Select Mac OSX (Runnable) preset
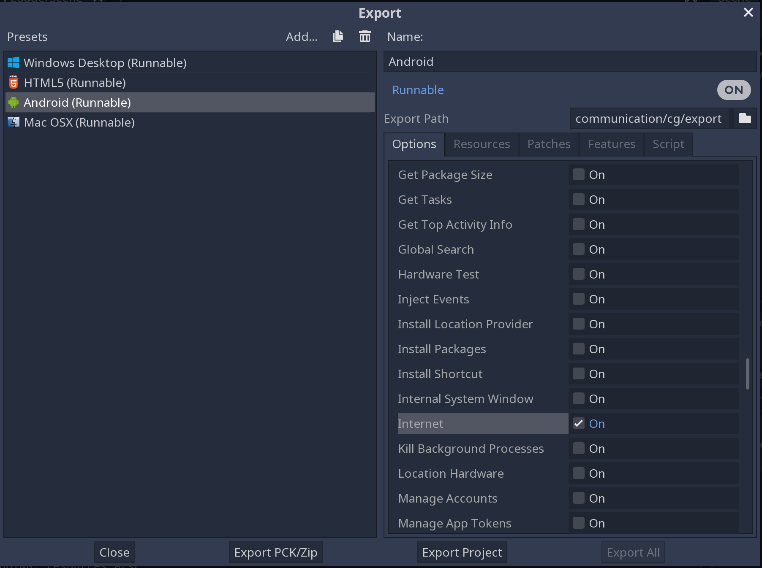Image resolution: width=762 pixels, height=568 pixels. 190,122
